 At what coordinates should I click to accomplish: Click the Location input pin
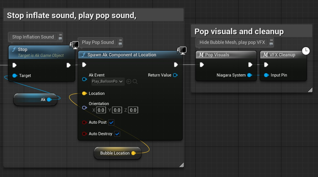coord(84,93)
